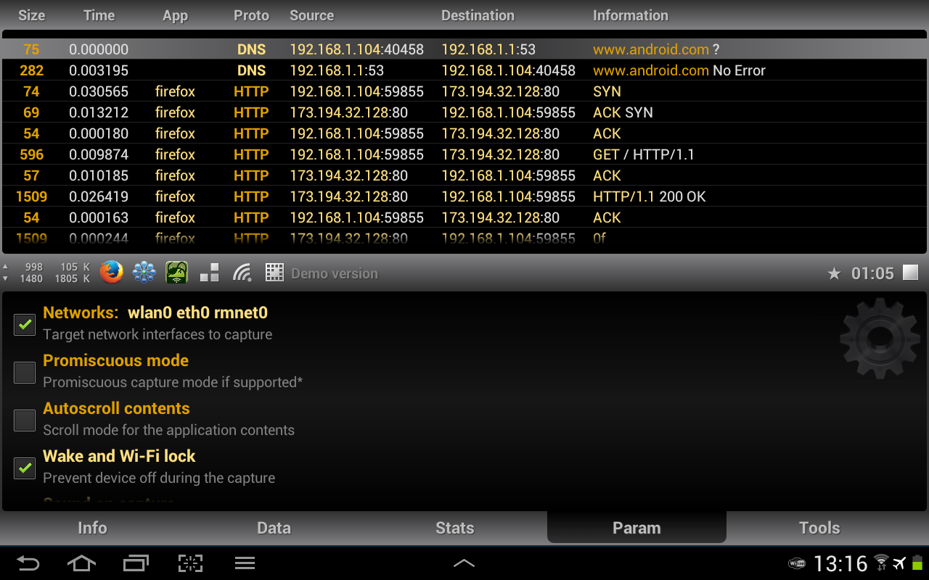The image size is (929, 580).
Task: Tap the green Android Wi-Fi app icon
Action: 176,273
